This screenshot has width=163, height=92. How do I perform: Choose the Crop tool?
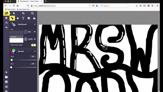[23, 13]
